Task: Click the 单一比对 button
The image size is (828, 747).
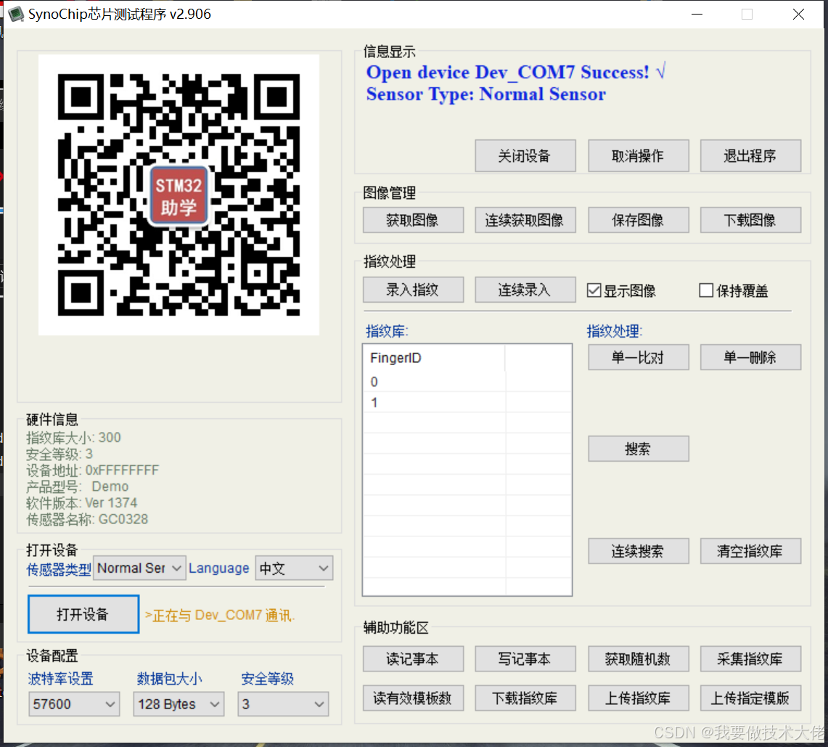Action: (x=638, y=358)
